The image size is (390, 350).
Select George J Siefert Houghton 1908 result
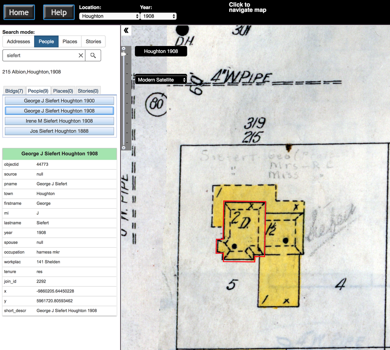coord(60,111)
